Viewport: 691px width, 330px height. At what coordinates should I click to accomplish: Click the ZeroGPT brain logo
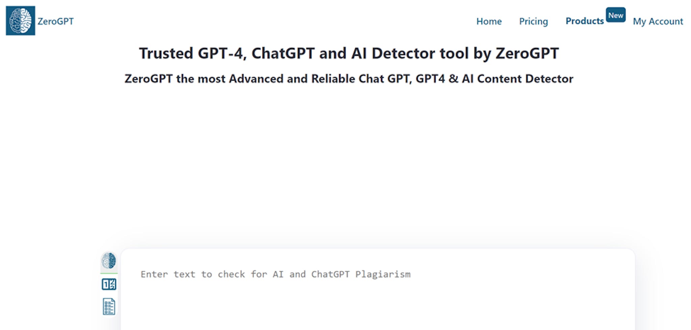[x=21, y=21]
